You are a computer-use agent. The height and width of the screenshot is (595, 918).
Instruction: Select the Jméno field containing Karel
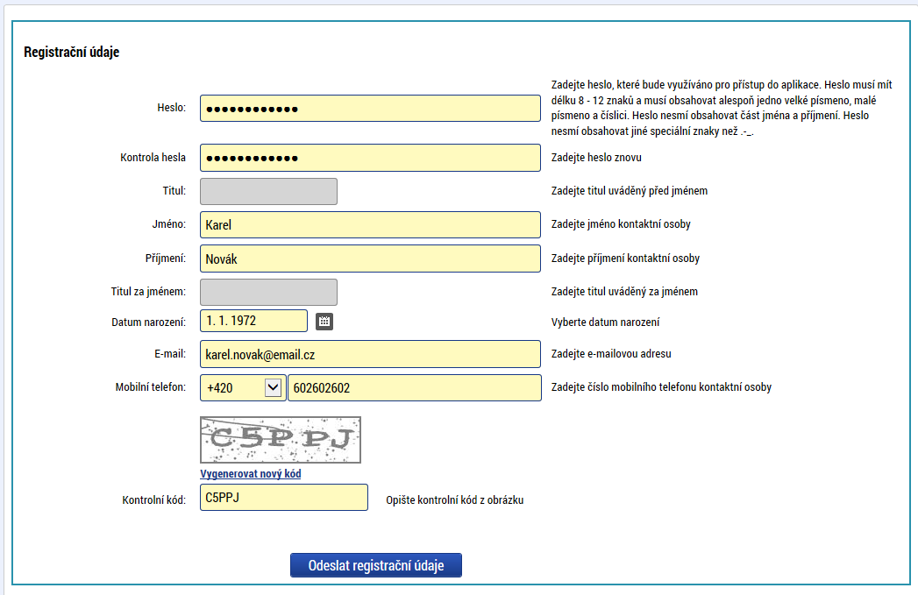click(x=370, y=224)
